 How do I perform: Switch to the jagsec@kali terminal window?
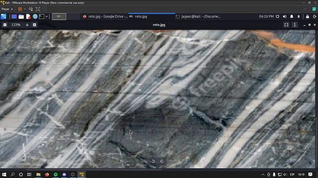point(198,16)
